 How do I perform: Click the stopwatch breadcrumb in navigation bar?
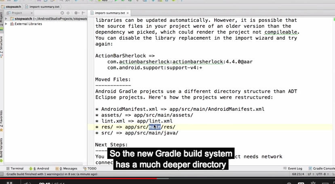click(x=11, y=6)
